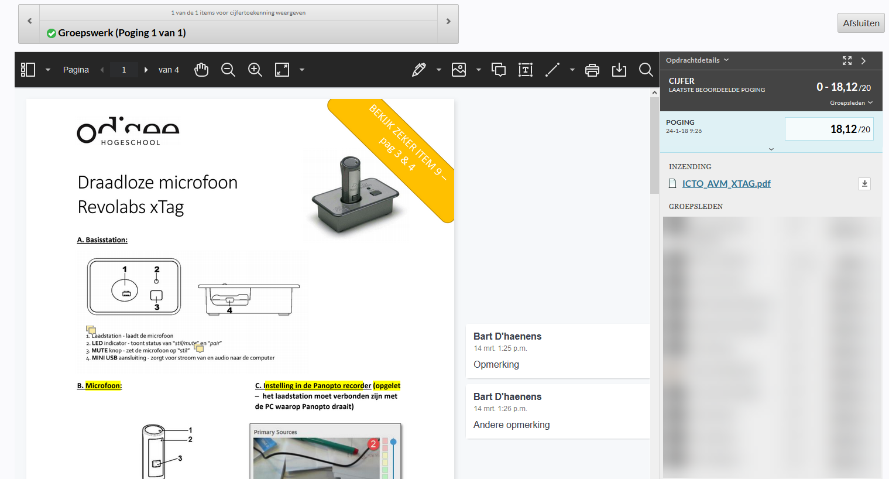889x479 pixels.
Task: Expand the attempt details chevron
Action: pos(771,149)
